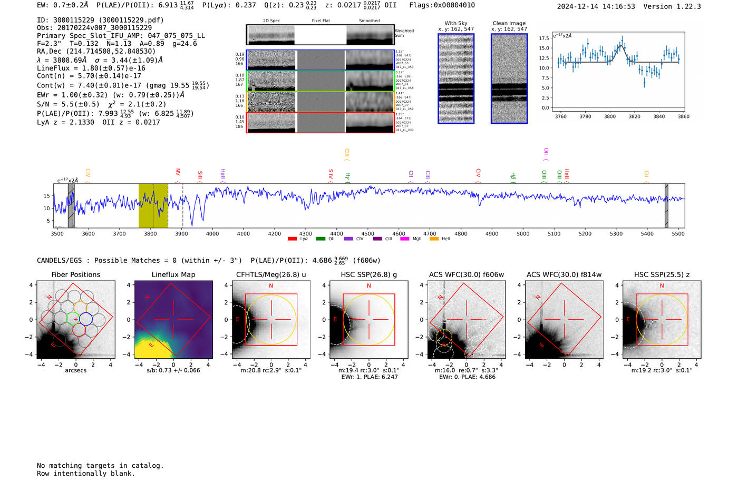Screen dimensions: 738x502
Task: Click the 'No matching targets in catalog.' text
Action: click(x=100, y=466)
